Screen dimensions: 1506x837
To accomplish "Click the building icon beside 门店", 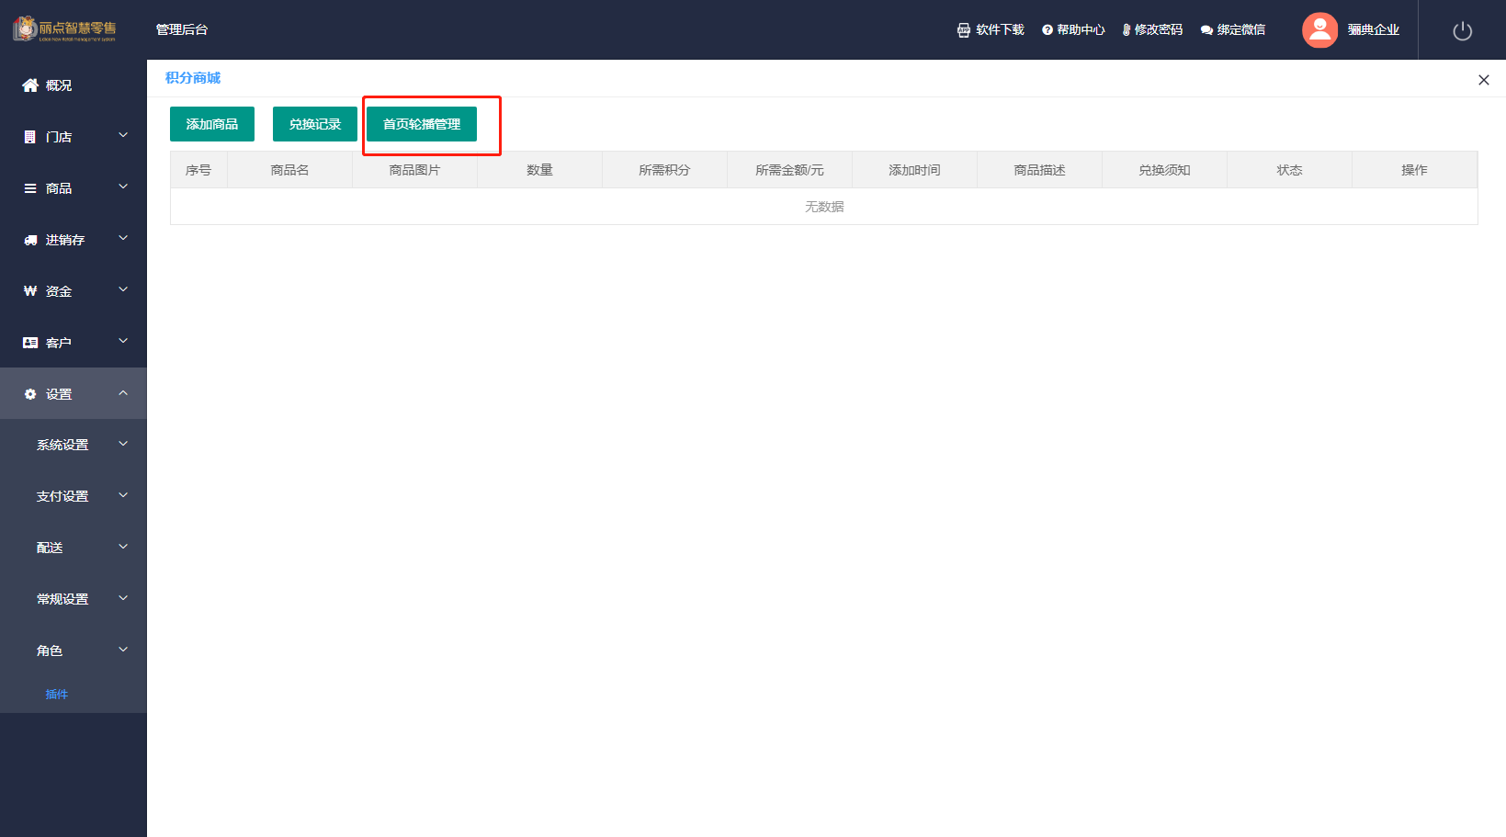I will (30, 137).
